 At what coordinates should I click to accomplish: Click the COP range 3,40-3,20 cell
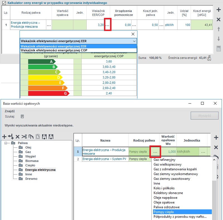point(109,72)
